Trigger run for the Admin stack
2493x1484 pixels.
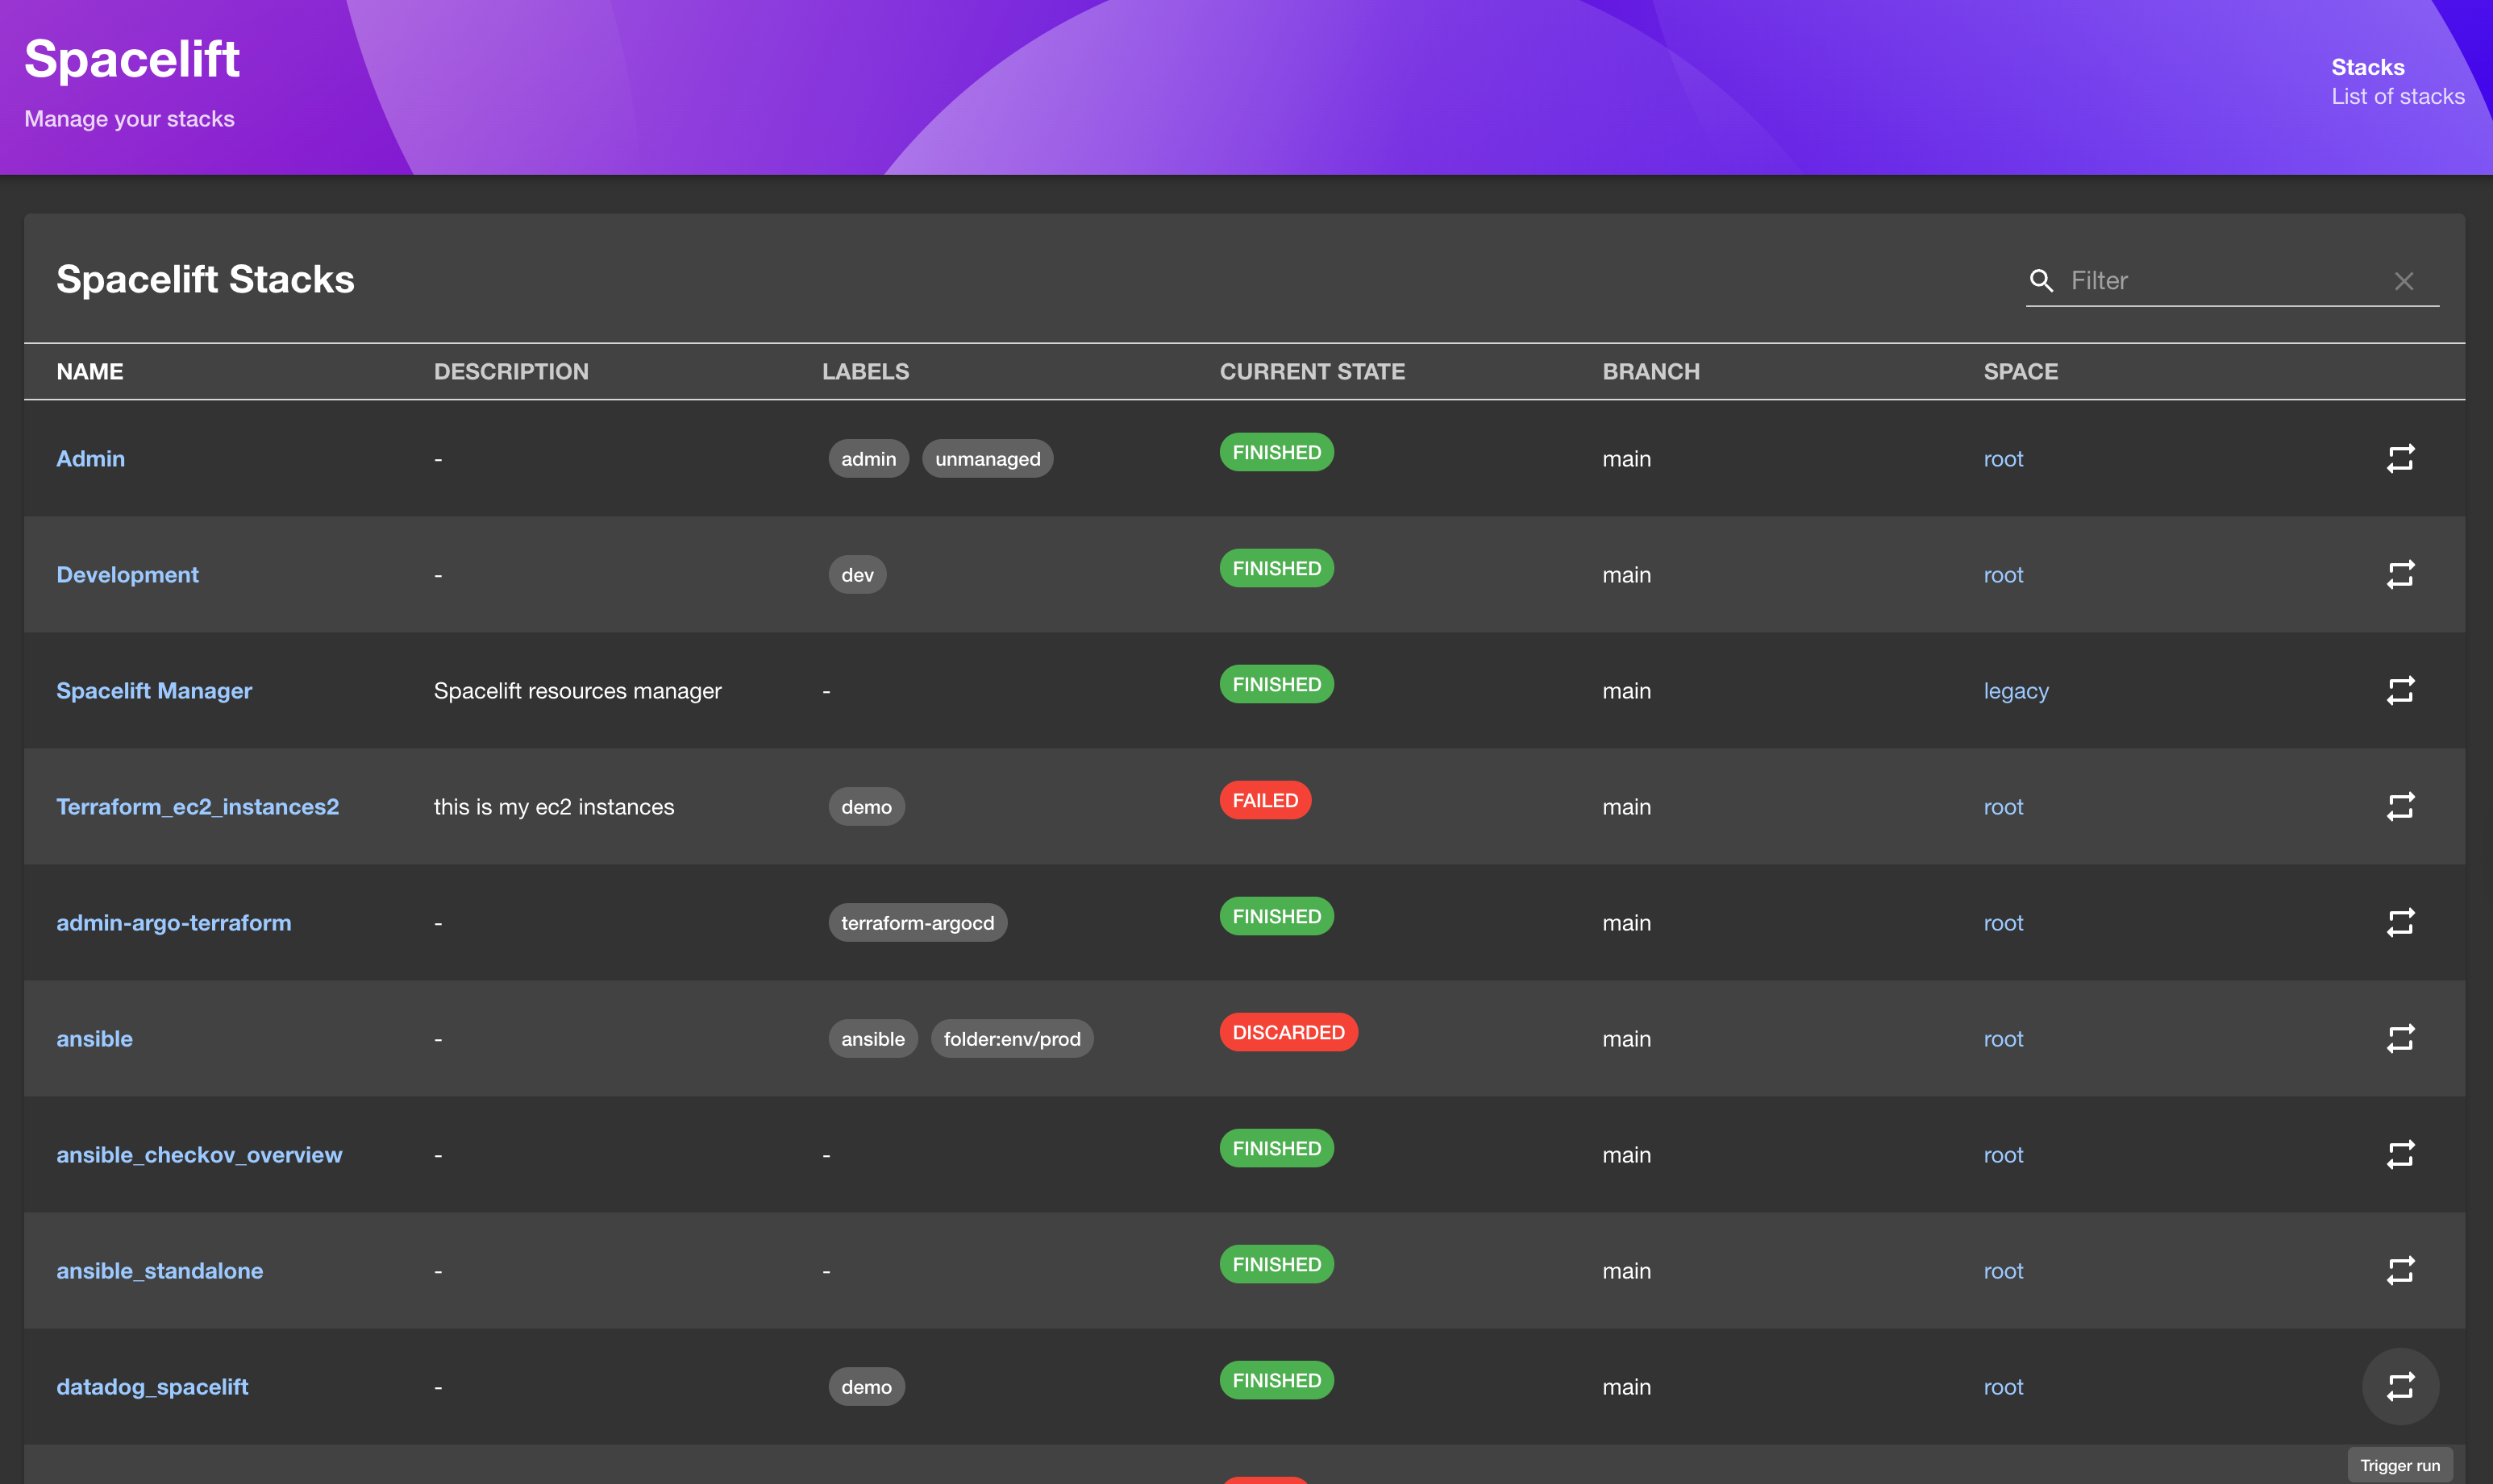[2400, 458]
